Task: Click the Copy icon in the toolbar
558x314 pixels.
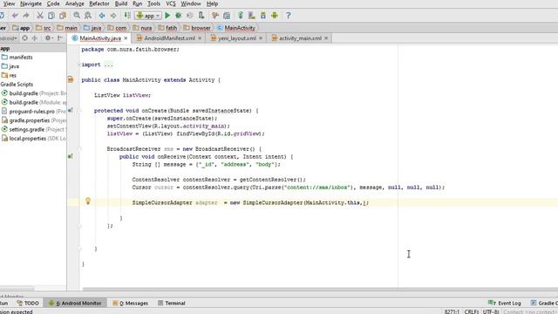Action: 51,16
